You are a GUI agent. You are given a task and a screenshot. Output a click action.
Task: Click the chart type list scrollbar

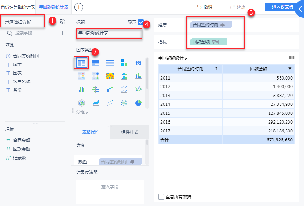tap(147, 74)
